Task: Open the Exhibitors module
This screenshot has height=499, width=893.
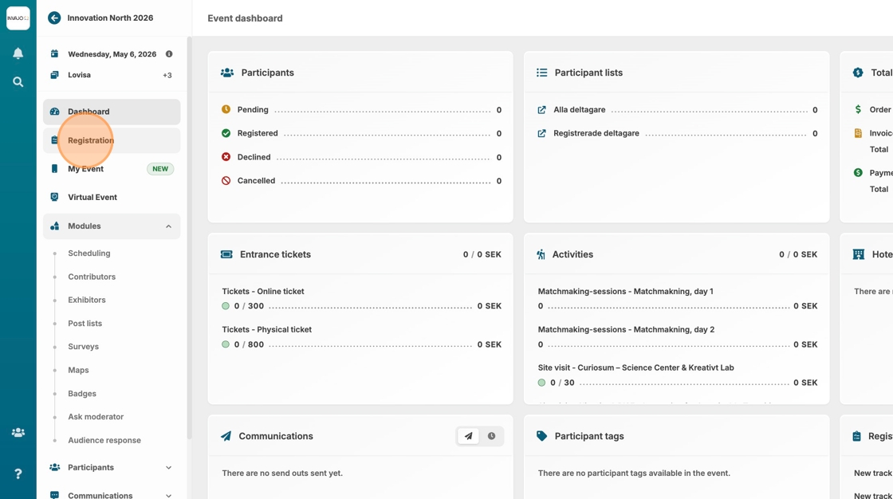Action: coord(87,300)
